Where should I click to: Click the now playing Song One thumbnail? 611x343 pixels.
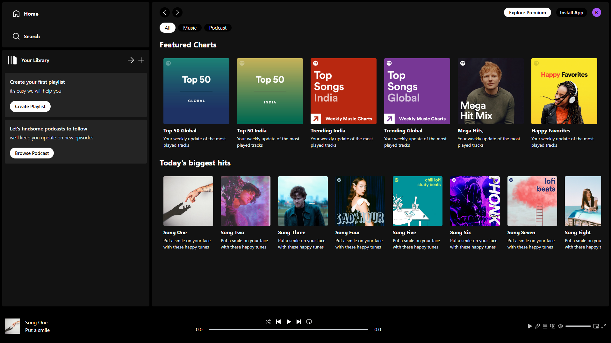coord(12,326)
